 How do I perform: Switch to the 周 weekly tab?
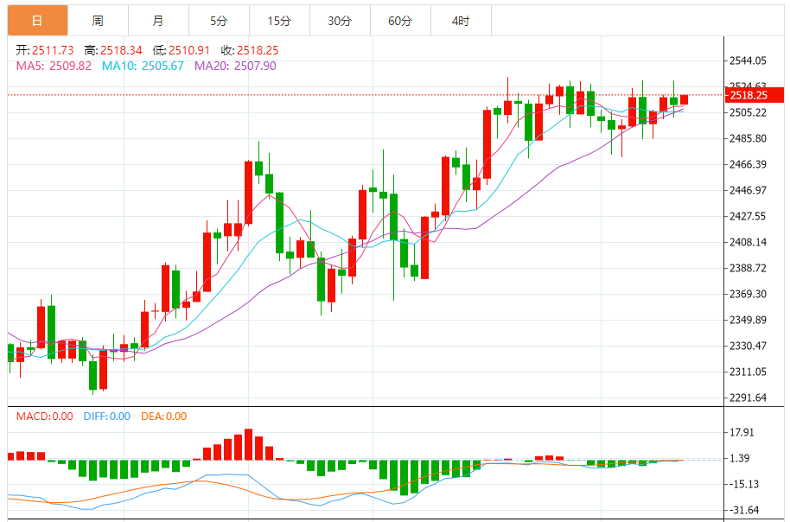(x=98, y=21)
